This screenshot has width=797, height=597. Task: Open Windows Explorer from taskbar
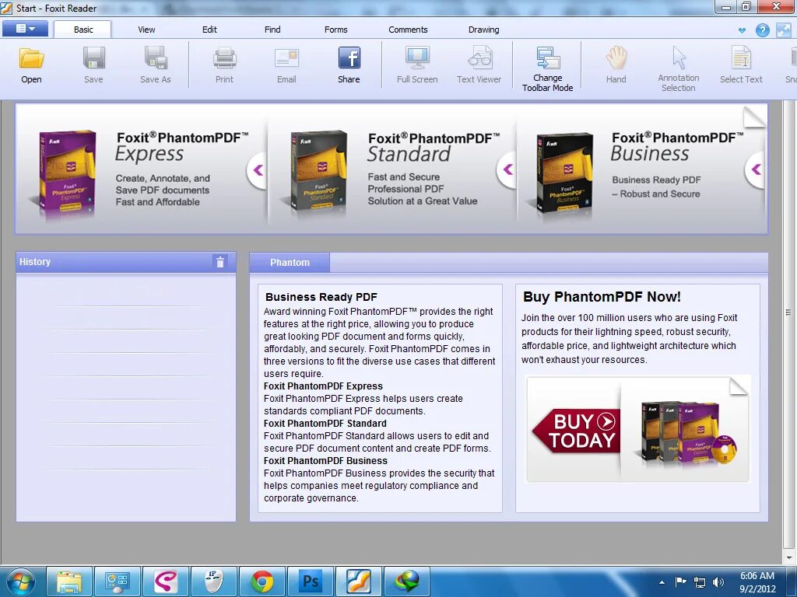click(69, 581)
